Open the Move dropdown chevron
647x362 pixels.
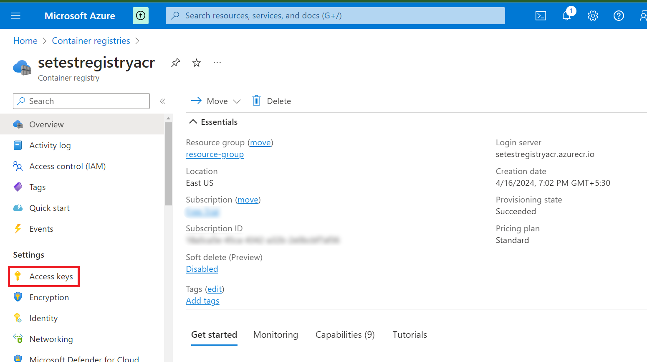[237, 101]
